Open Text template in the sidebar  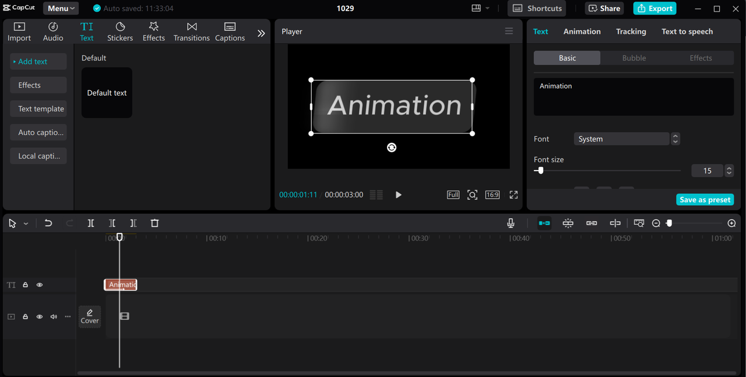coord(38,108)
